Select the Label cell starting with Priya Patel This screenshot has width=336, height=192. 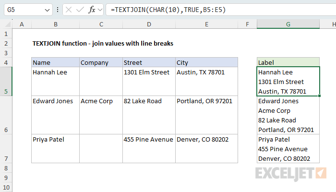288,149
